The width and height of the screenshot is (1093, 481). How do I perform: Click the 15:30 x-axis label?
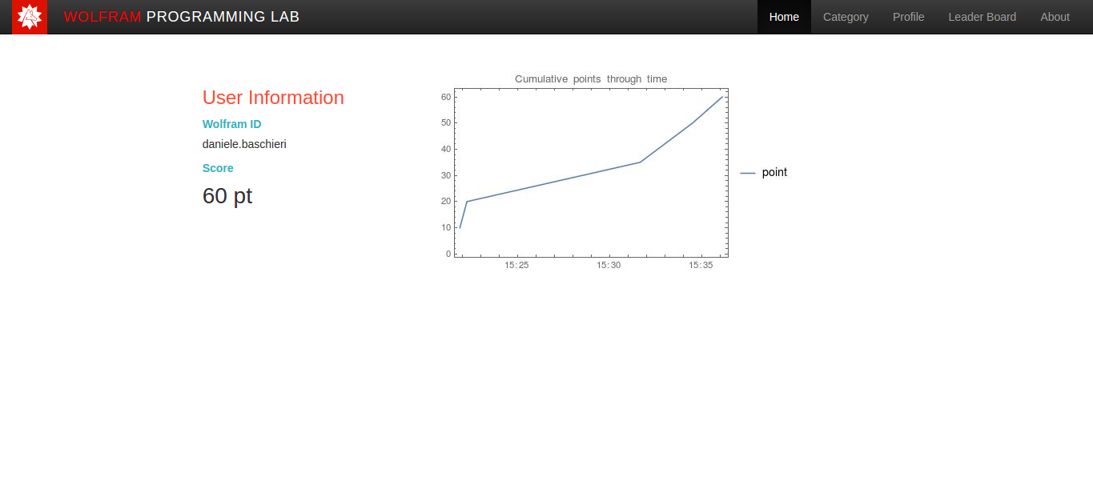point(609,265)
